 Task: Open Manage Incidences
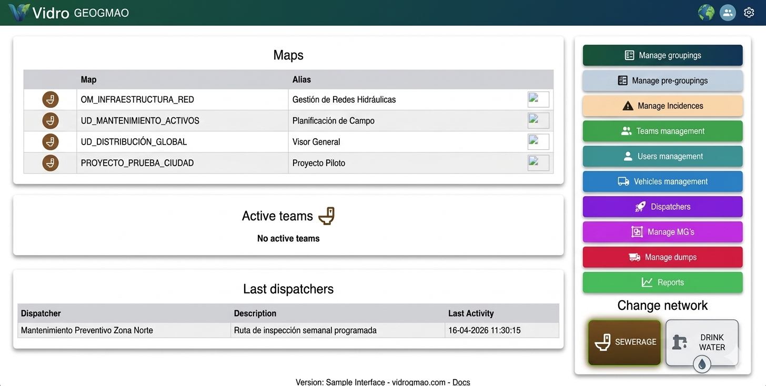[x=662, y=106]
